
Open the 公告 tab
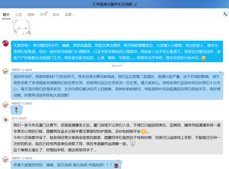(x=19, y=15)
